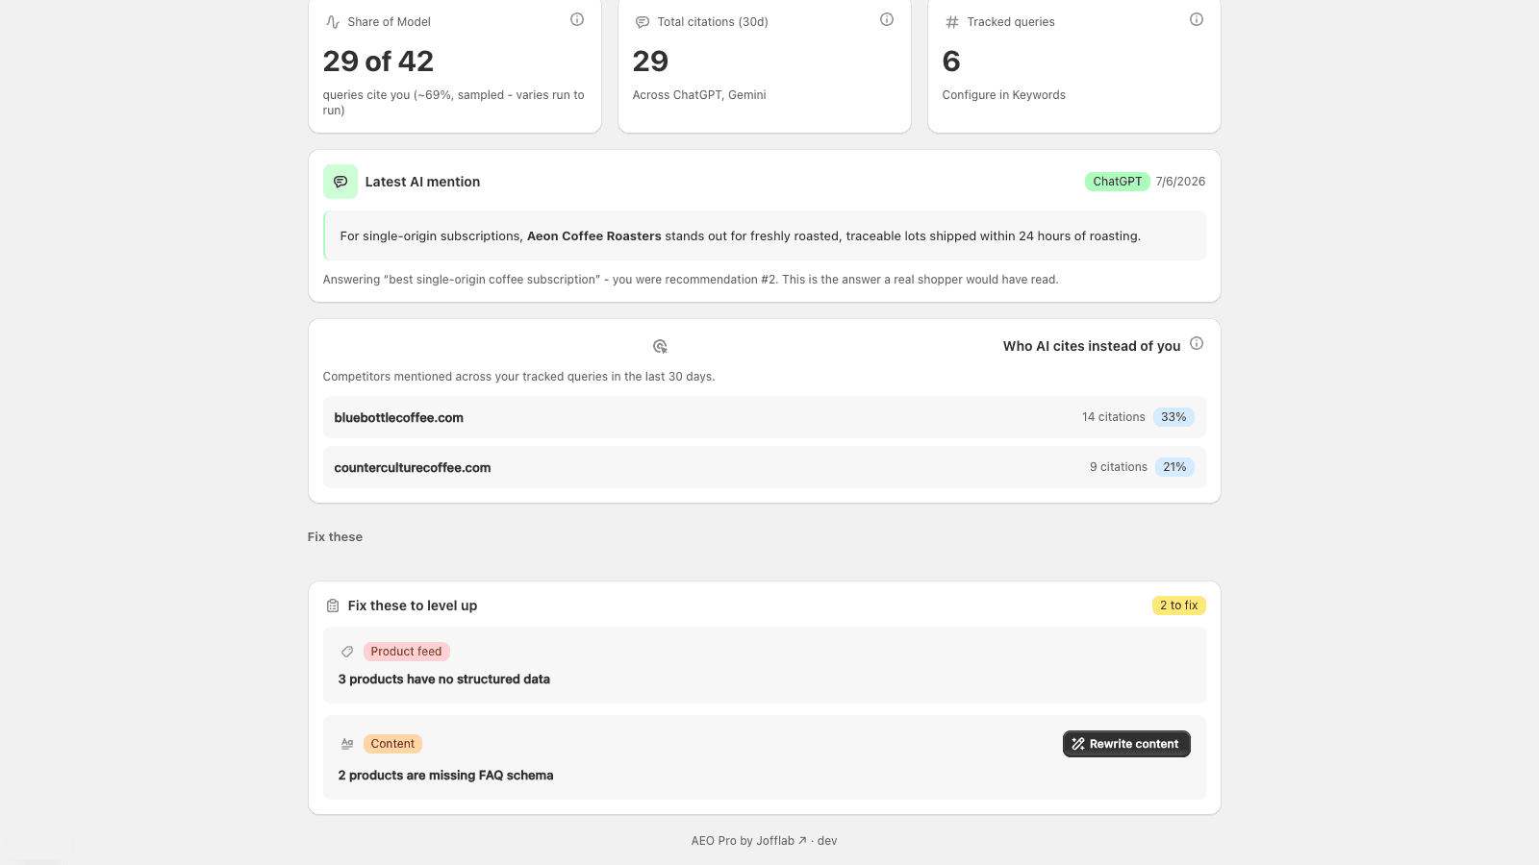
Task: Click the 21% share badge
Action: 1174,467
